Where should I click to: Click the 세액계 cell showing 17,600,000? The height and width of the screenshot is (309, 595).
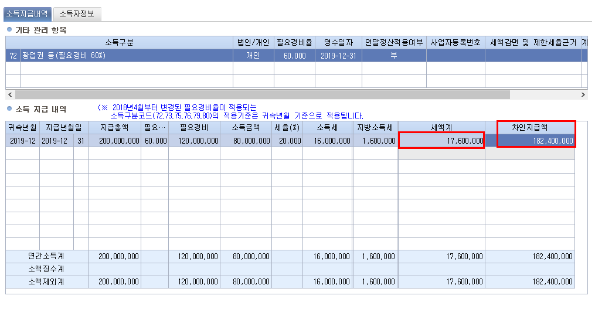tap(441, 141)
